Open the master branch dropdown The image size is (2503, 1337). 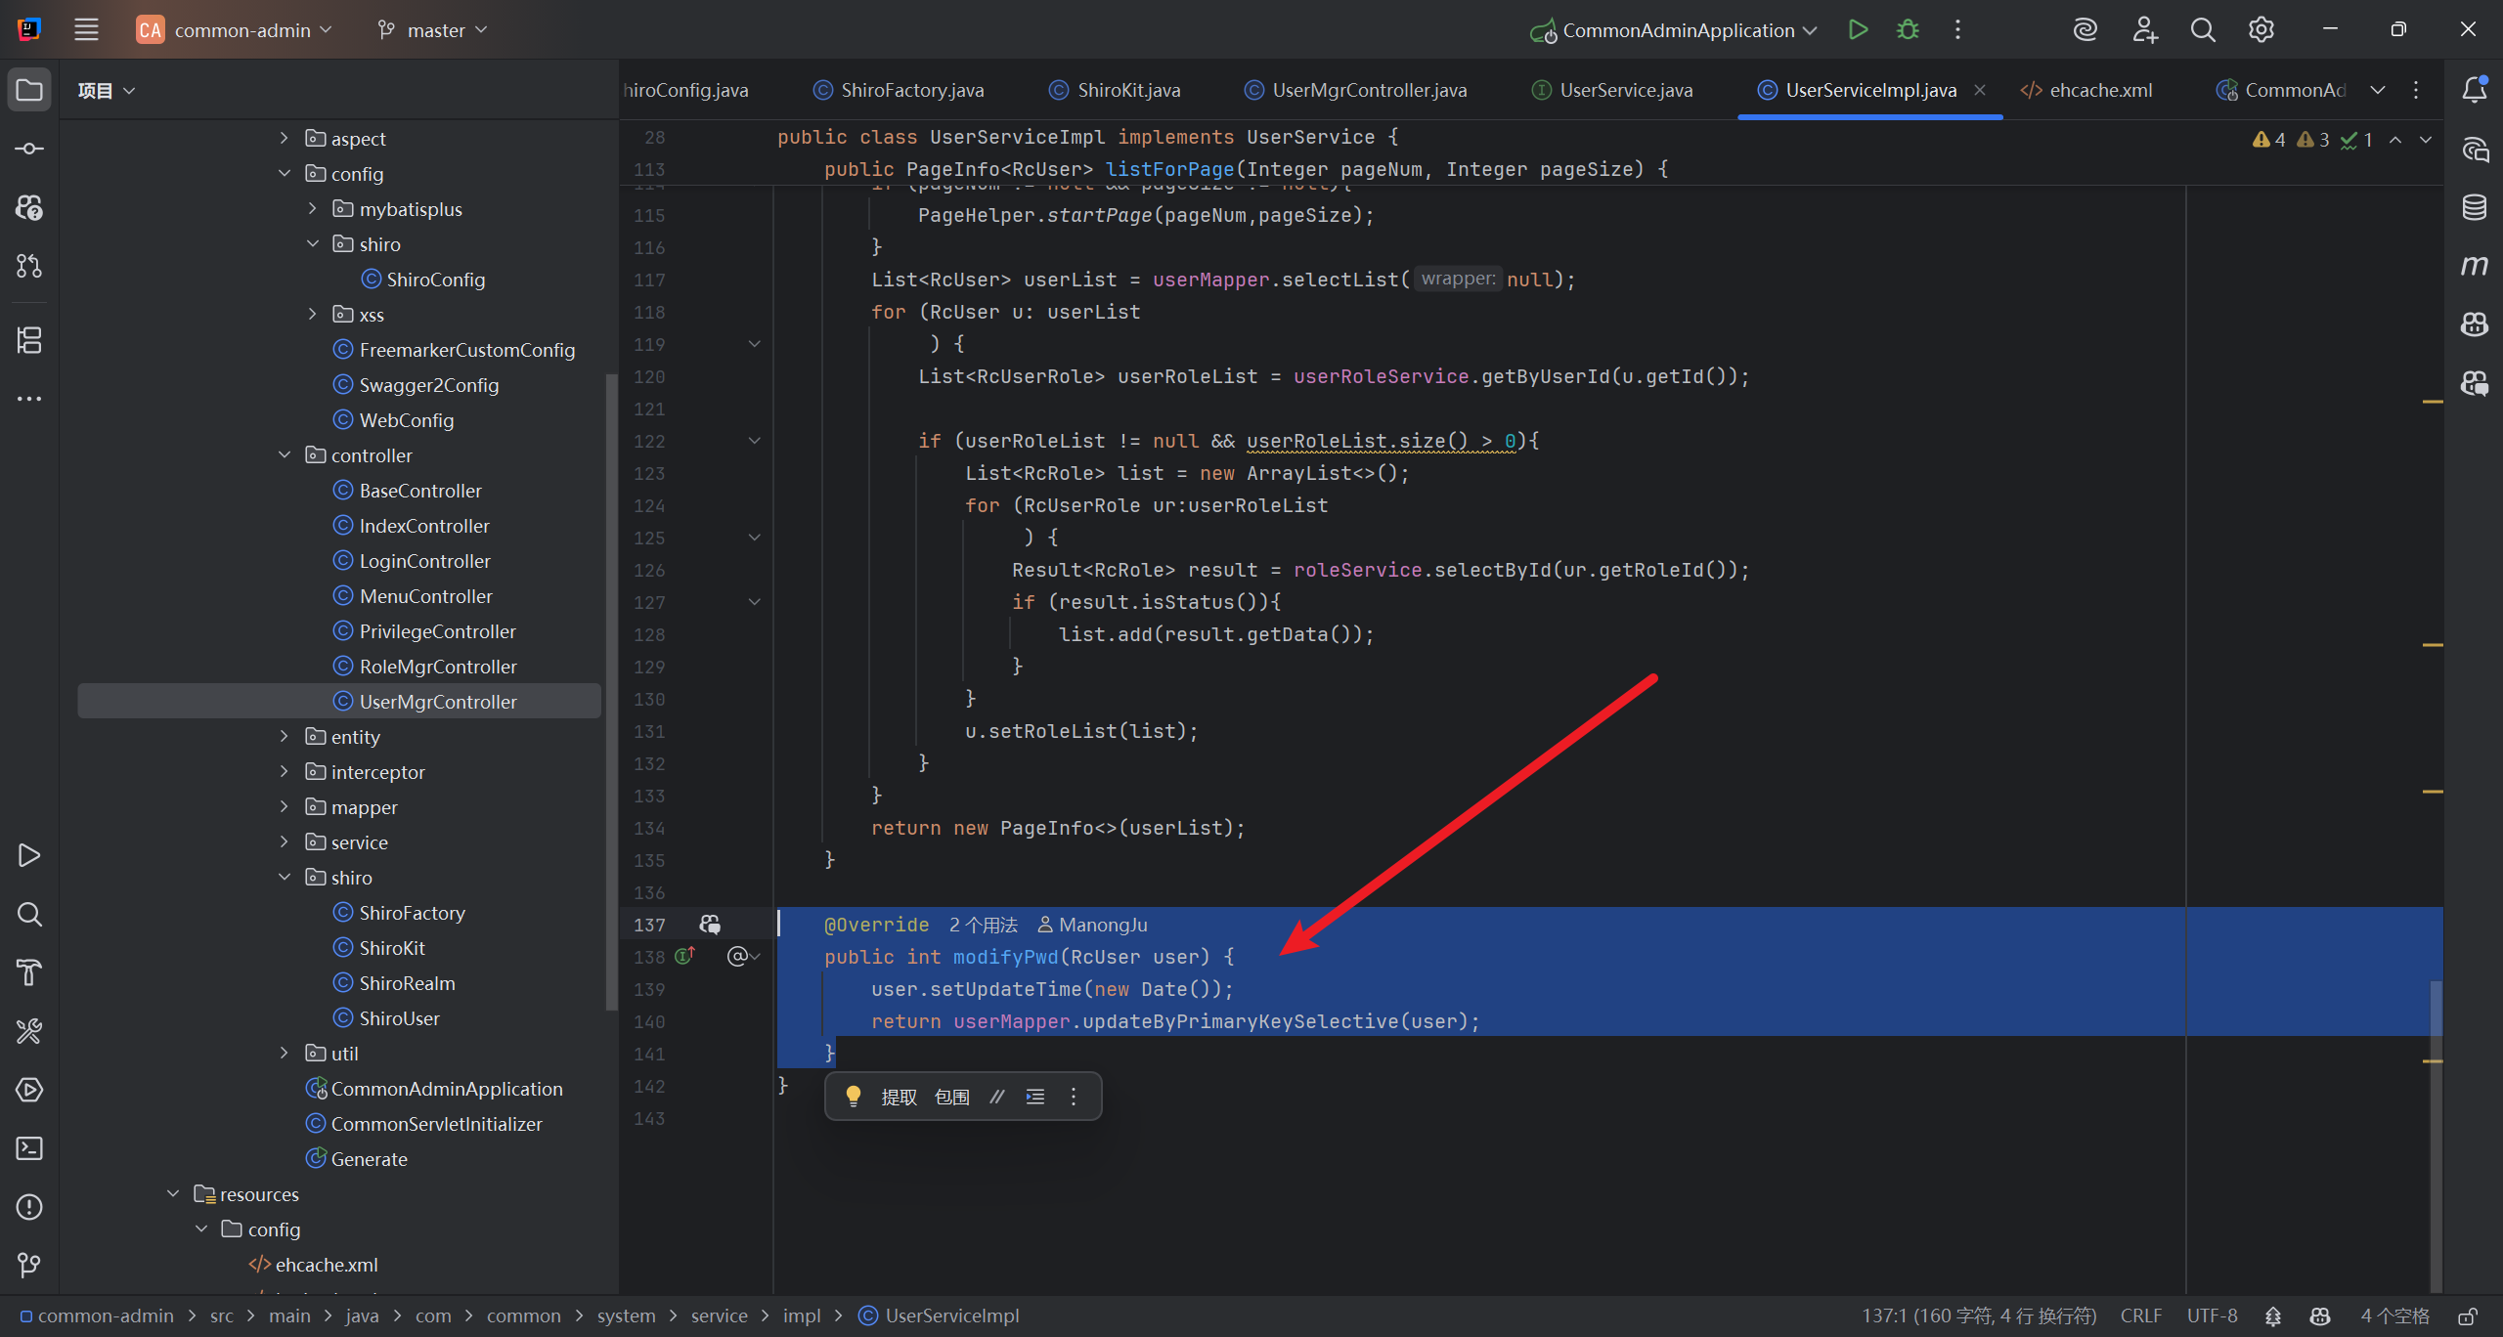pyautogui.click(x=433, y=30)
